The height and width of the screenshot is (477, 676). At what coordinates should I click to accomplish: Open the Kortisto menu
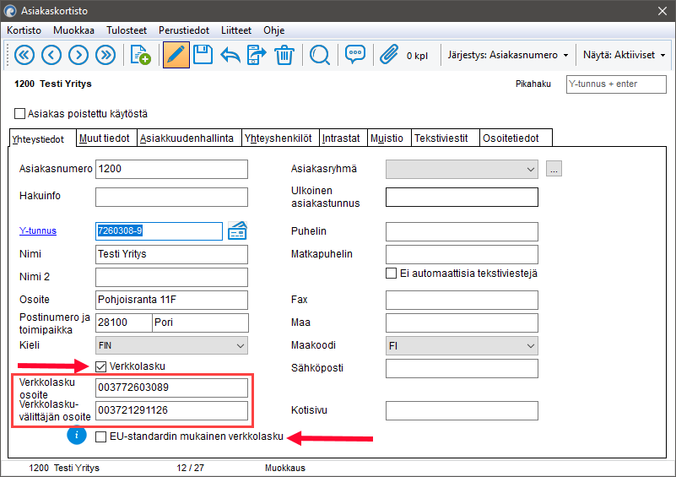pos(24,30)
